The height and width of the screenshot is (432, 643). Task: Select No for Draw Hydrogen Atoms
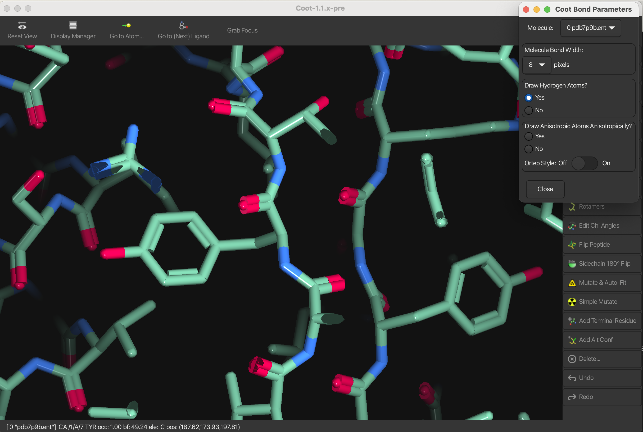click(529, 111)
